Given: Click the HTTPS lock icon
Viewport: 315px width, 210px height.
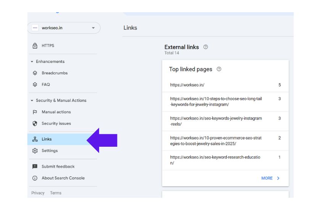Looking at the screenshot, I should coord(35,46).
